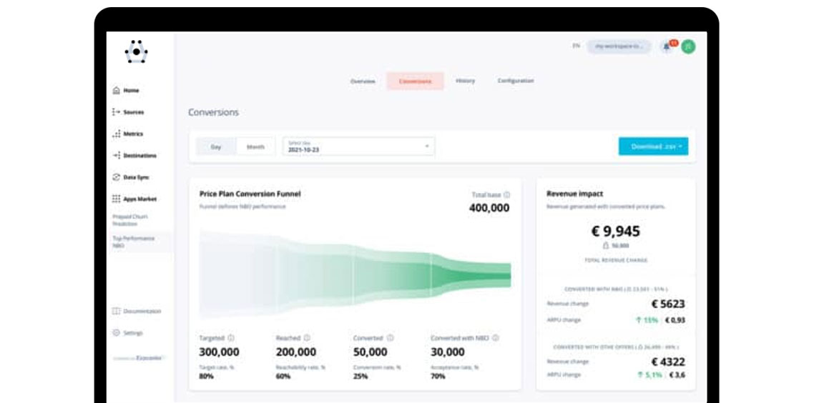The width and height of the screenshot is (814, 403).
Task: Click the notifications bell icon
Action: [667, 46]
